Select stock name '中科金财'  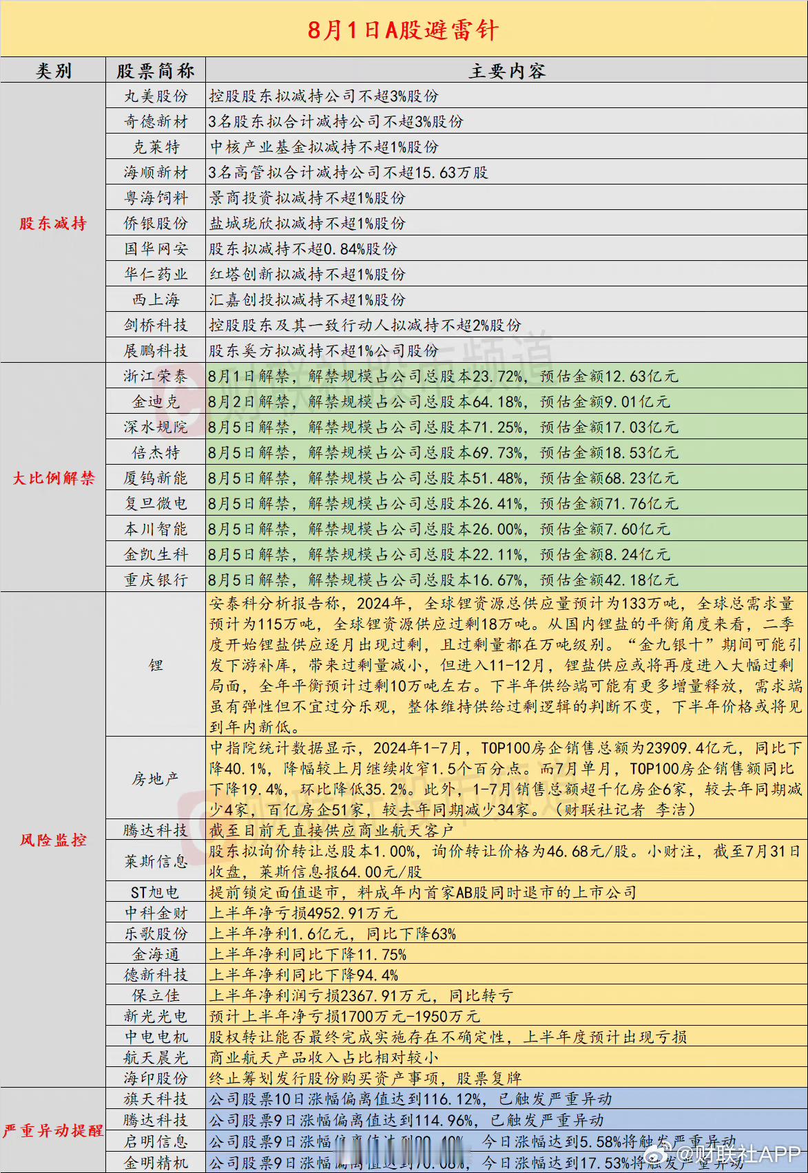156,913
